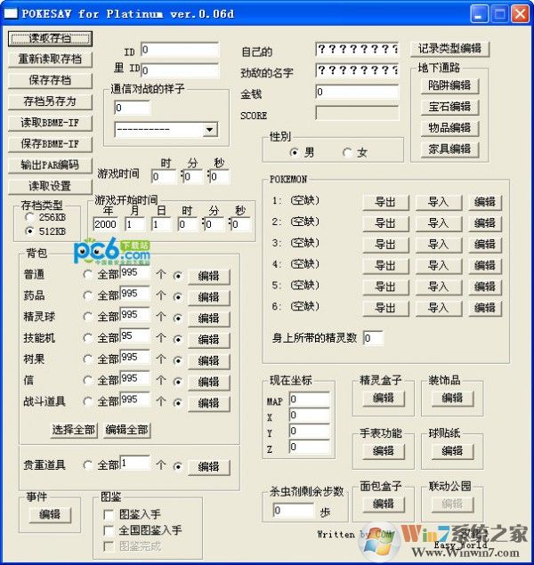Click the 读取存档 button
The width and height of the screenshot is (534, 565).
(50, 38)
